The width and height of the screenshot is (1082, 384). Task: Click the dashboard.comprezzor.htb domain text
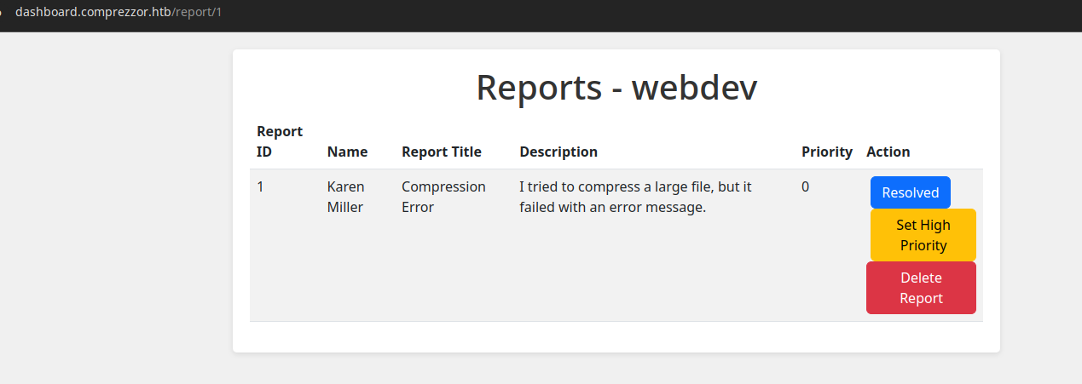[93, 13]
